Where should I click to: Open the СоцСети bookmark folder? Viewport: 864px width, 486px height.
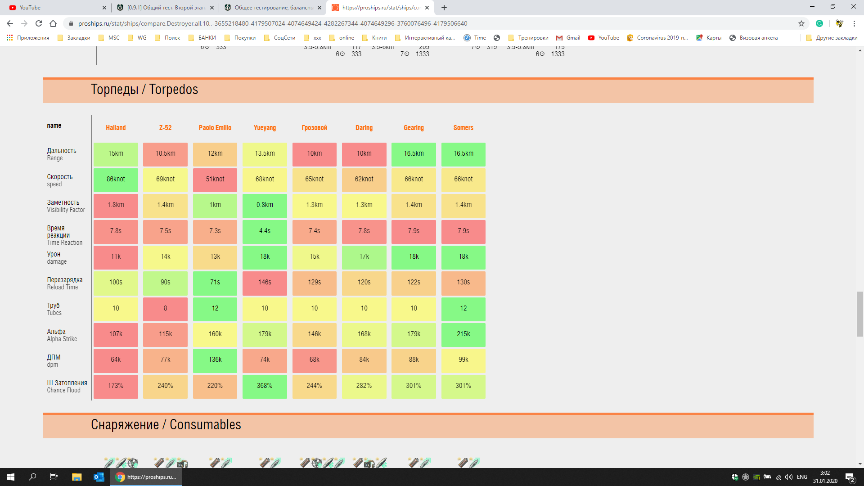point(279,38)
